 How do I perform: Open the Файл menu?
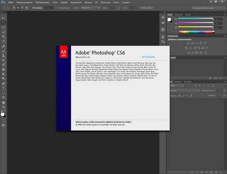pos(11,2)
